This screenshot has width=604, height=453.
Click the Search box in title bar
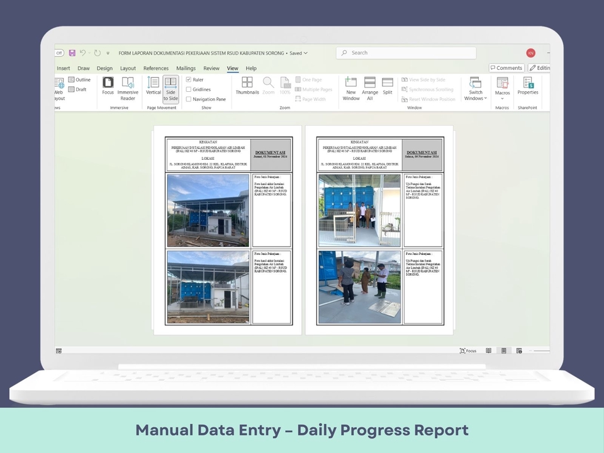click(406, 53)
